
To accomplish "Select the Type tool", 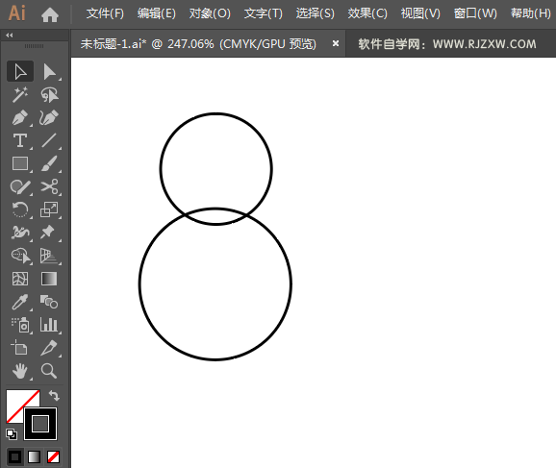I will [20, 140].
